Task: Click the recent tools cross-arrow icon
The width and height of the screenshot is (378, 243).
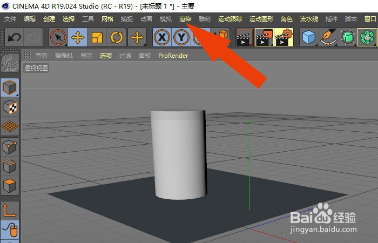Action: point(137,37)
